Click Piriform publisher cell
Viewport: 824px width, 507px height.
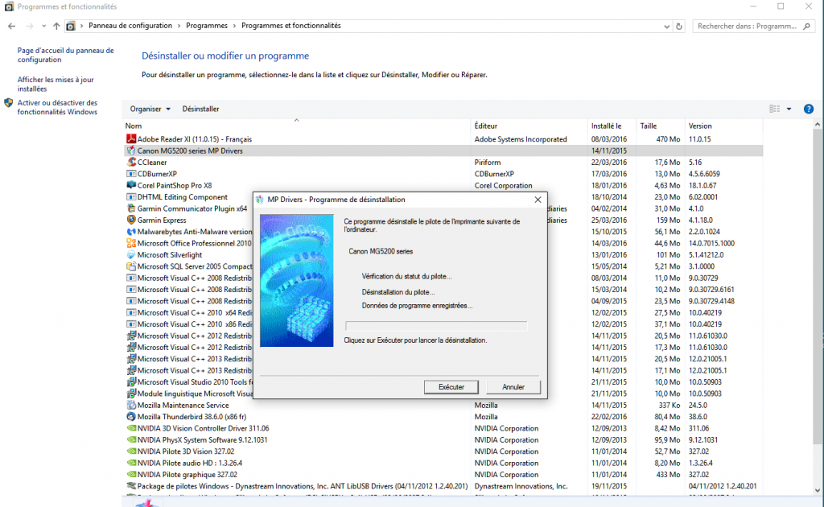pos(488,163)
